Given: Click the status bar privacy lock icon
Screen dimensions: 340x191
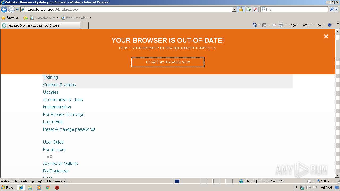Looking at the screenshot, I should tap(309, 181).
